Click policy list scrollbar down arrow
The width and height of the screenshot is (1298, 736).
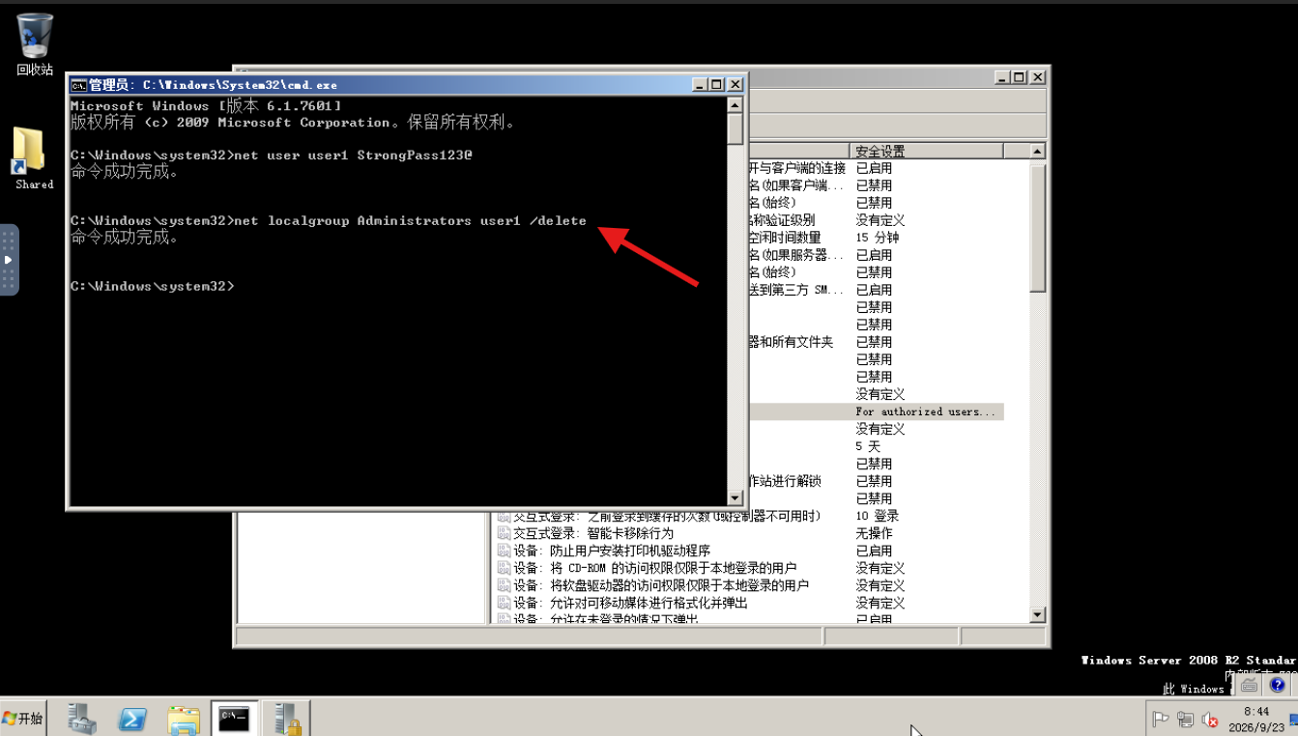[1038, 614]
